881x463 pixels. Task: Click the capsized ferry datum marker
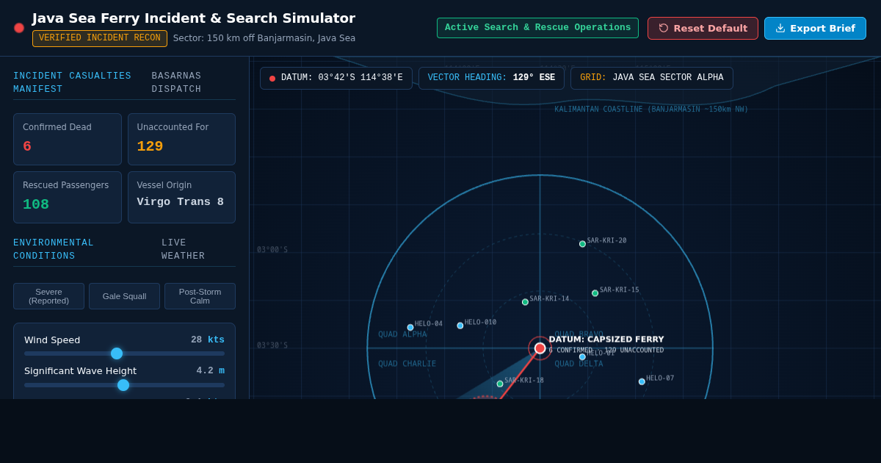540,348
